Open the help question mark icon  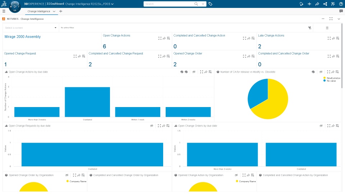point(341,4)
